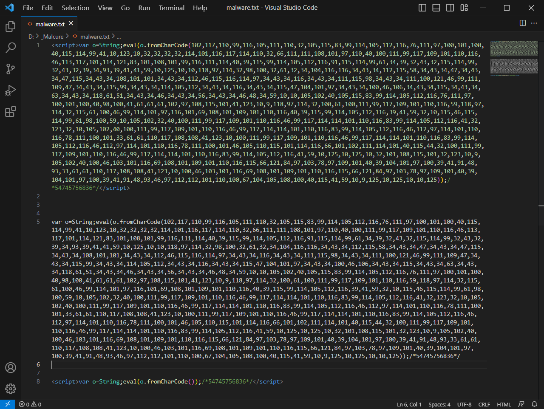The width and height of the screenshot is (544, 409).
Task: Toggle the bottom Panel layout button
Action: pyautogui.click(x=436, y=8)
